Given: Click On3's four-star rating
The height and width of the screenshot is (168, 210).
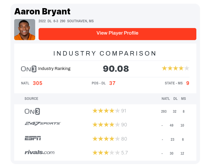Looking at the screenshot, I should coord(106,111).
